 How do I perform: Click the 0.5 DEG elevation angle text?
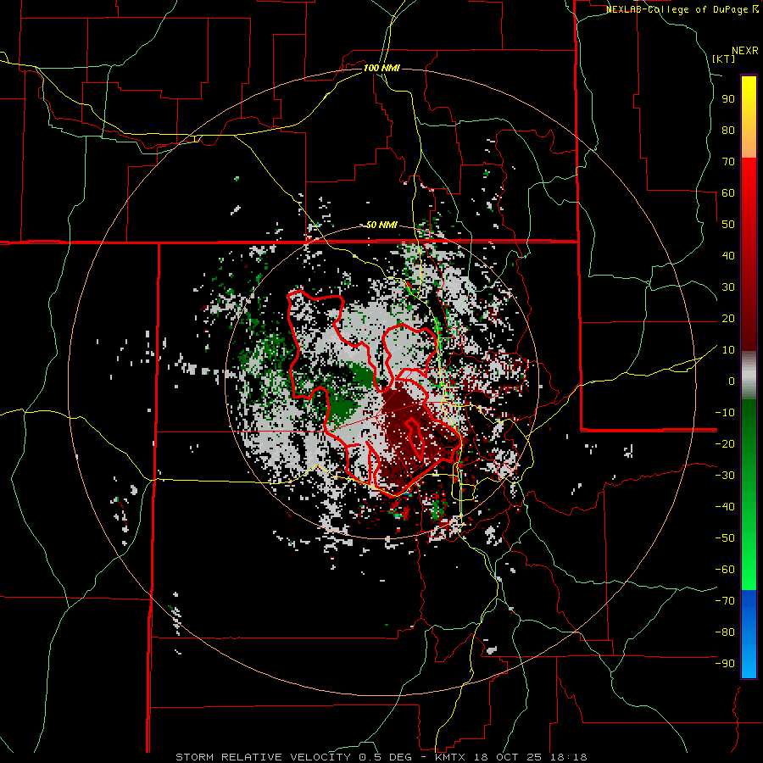click(x=384, y=757)
